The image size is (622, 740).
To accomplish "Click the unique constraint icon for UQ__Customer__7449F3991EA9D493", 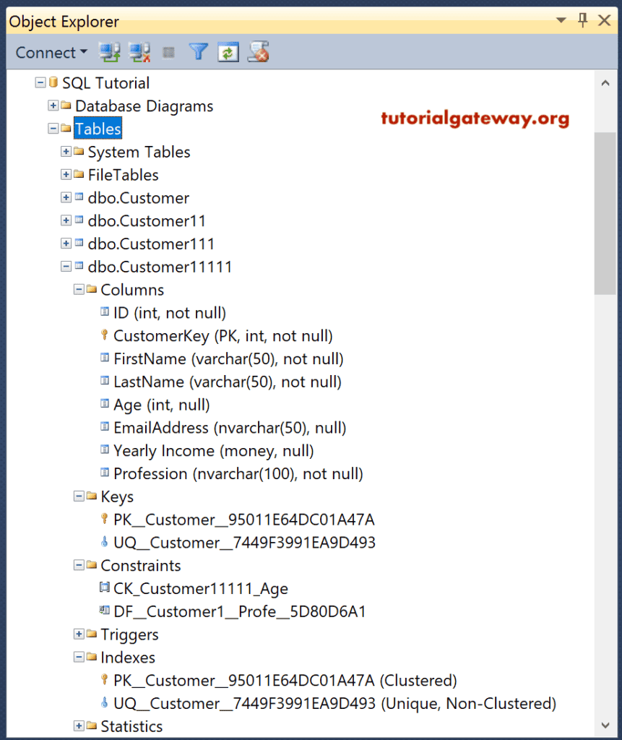I will [104, 543].
